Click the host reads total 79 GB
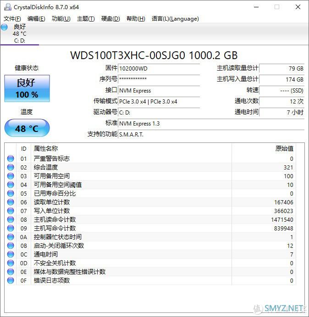309x317 pixels. pyautogui.click(x=282, y=69)
